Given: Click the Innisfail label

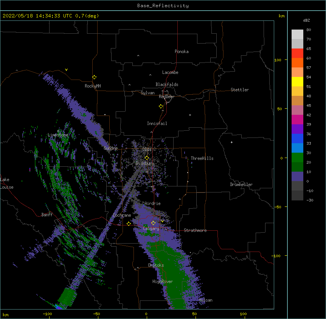Looking at the screenshot, I should pos(157,124).
